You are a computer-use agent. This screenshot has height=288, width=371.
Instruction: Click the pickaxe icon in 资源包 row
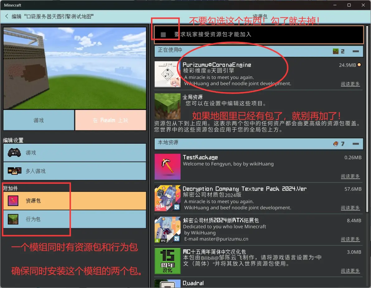pyautogui.click(x=13, y=201)
